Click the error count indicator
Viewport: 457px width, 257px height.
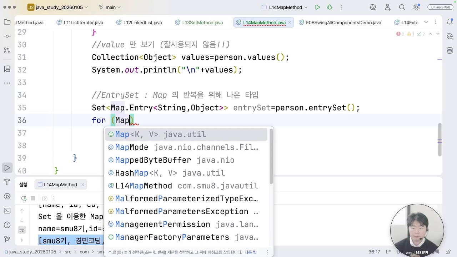400,34
